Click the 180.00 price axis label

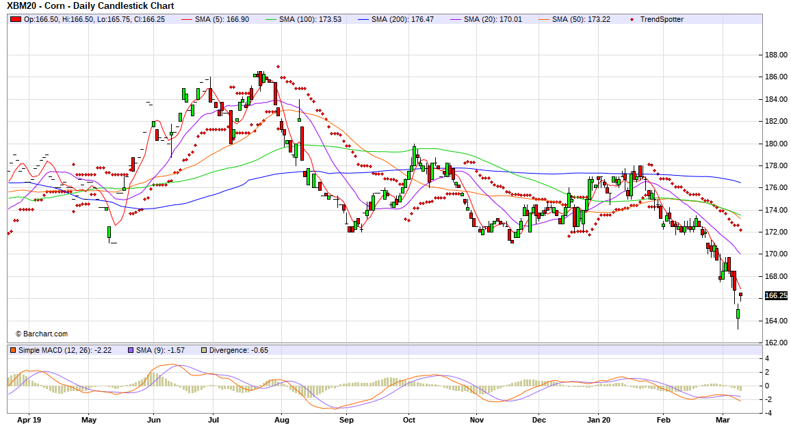tap(775, 144)
